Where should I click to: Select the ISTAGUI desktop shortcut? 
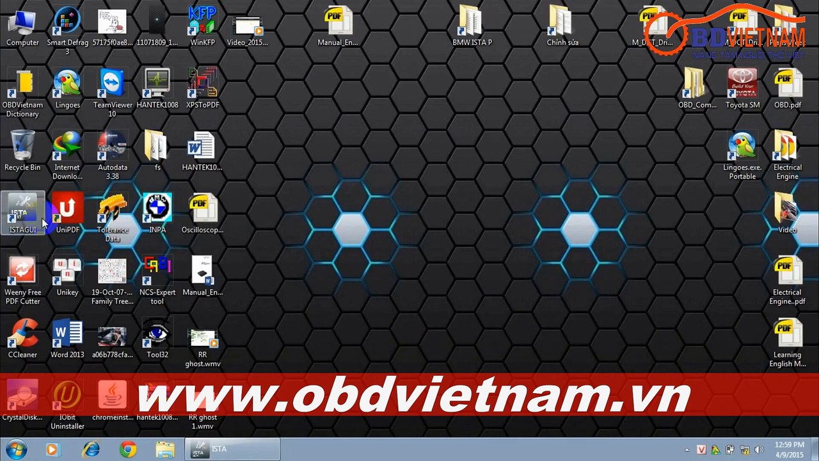[22, 213]
